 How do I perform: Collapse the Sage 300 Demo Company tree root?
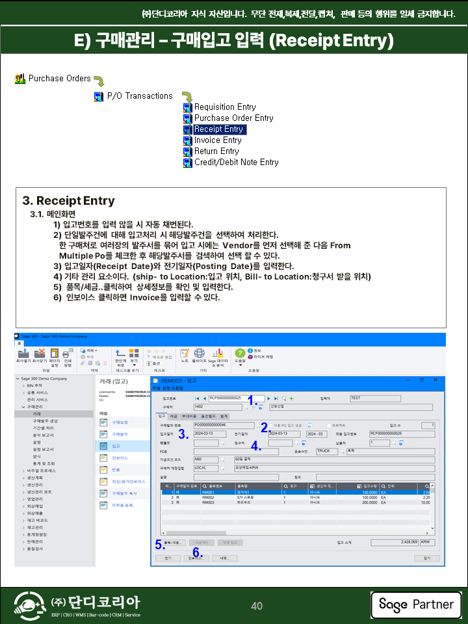tap(18, 379)
